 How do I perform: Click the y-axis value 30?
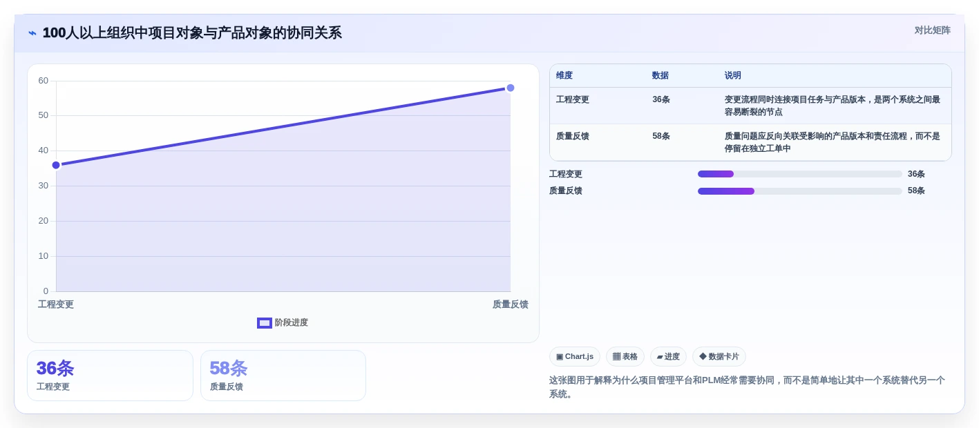[x=44, y=186]
